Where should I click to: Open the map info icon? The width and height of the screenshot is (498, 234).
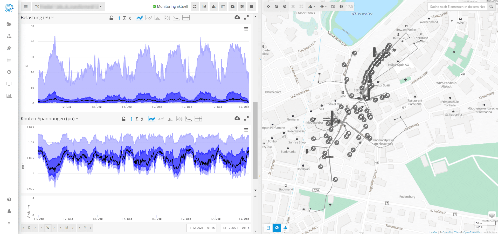(341, 6)
